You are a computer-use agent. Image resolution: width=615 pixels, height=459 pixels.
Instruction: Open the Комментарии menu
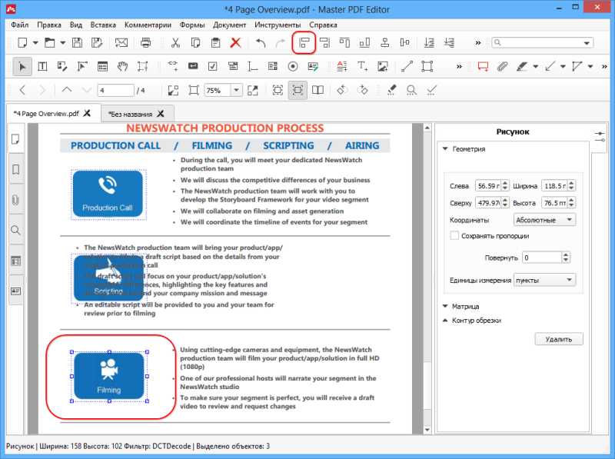(148, 25)
